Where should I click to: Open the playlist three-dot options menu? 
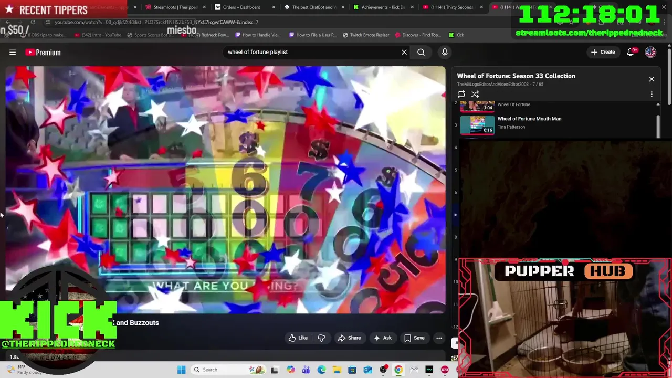[652, 94]
